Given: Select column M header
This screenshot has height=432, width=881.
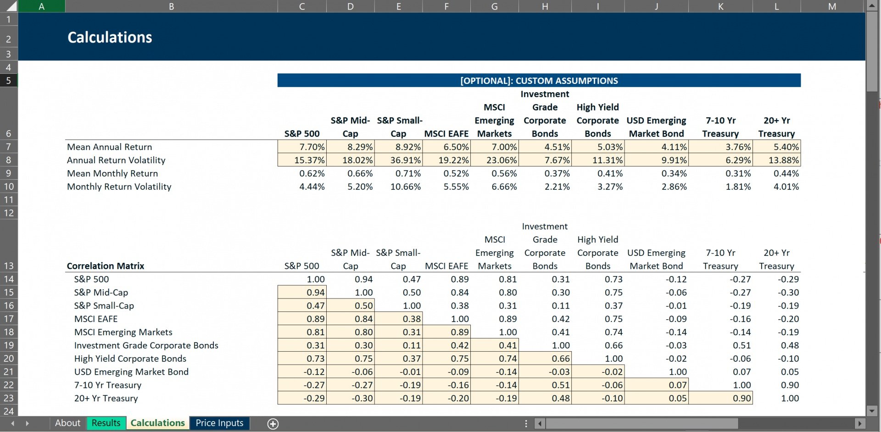Looking at the screenshot, I should click(832, 6).
